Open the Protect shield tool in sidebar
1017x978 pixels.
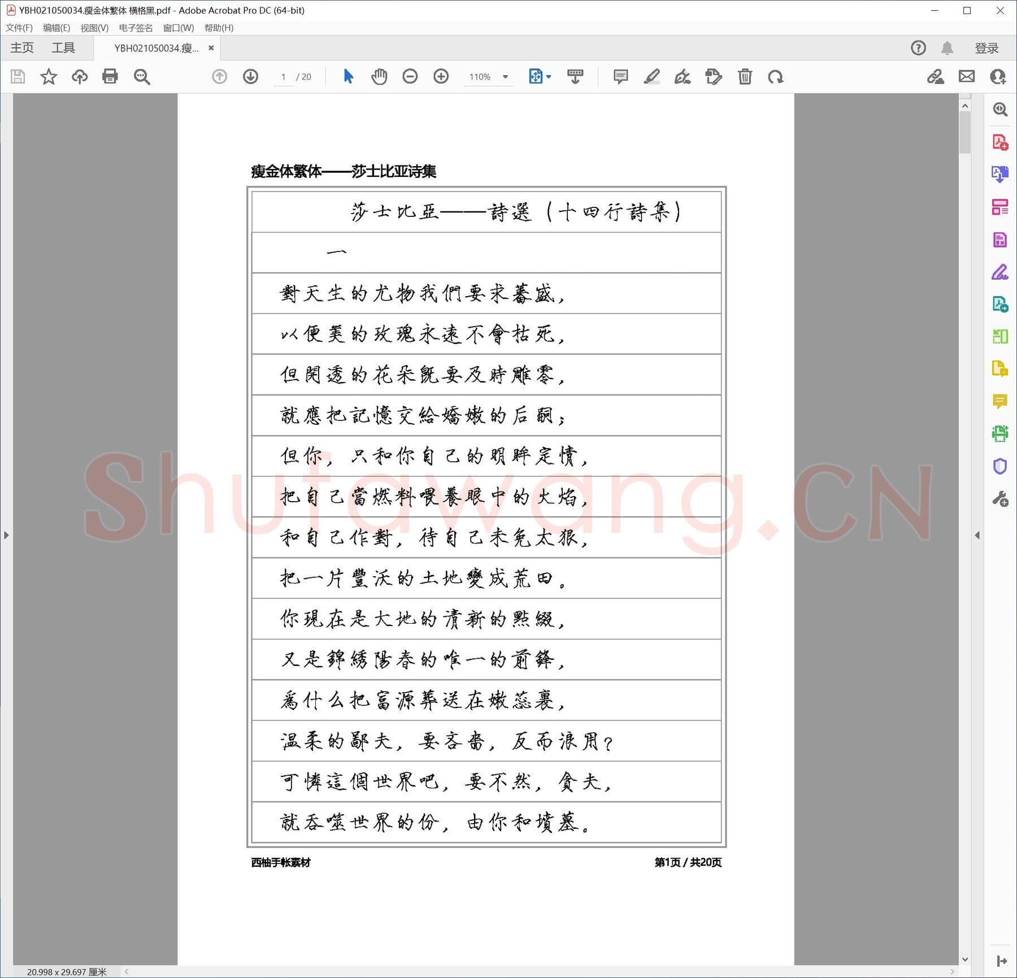1000,467
